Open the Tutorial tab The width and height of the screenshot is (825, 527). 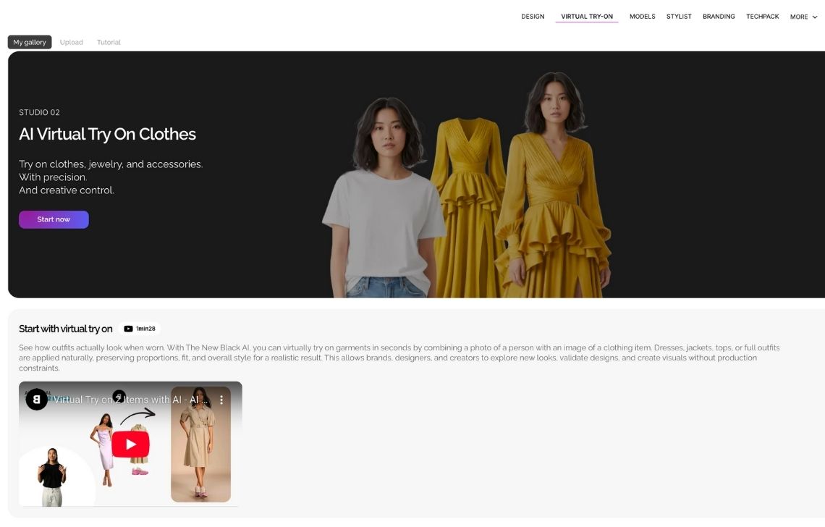(x=109, y=43)
